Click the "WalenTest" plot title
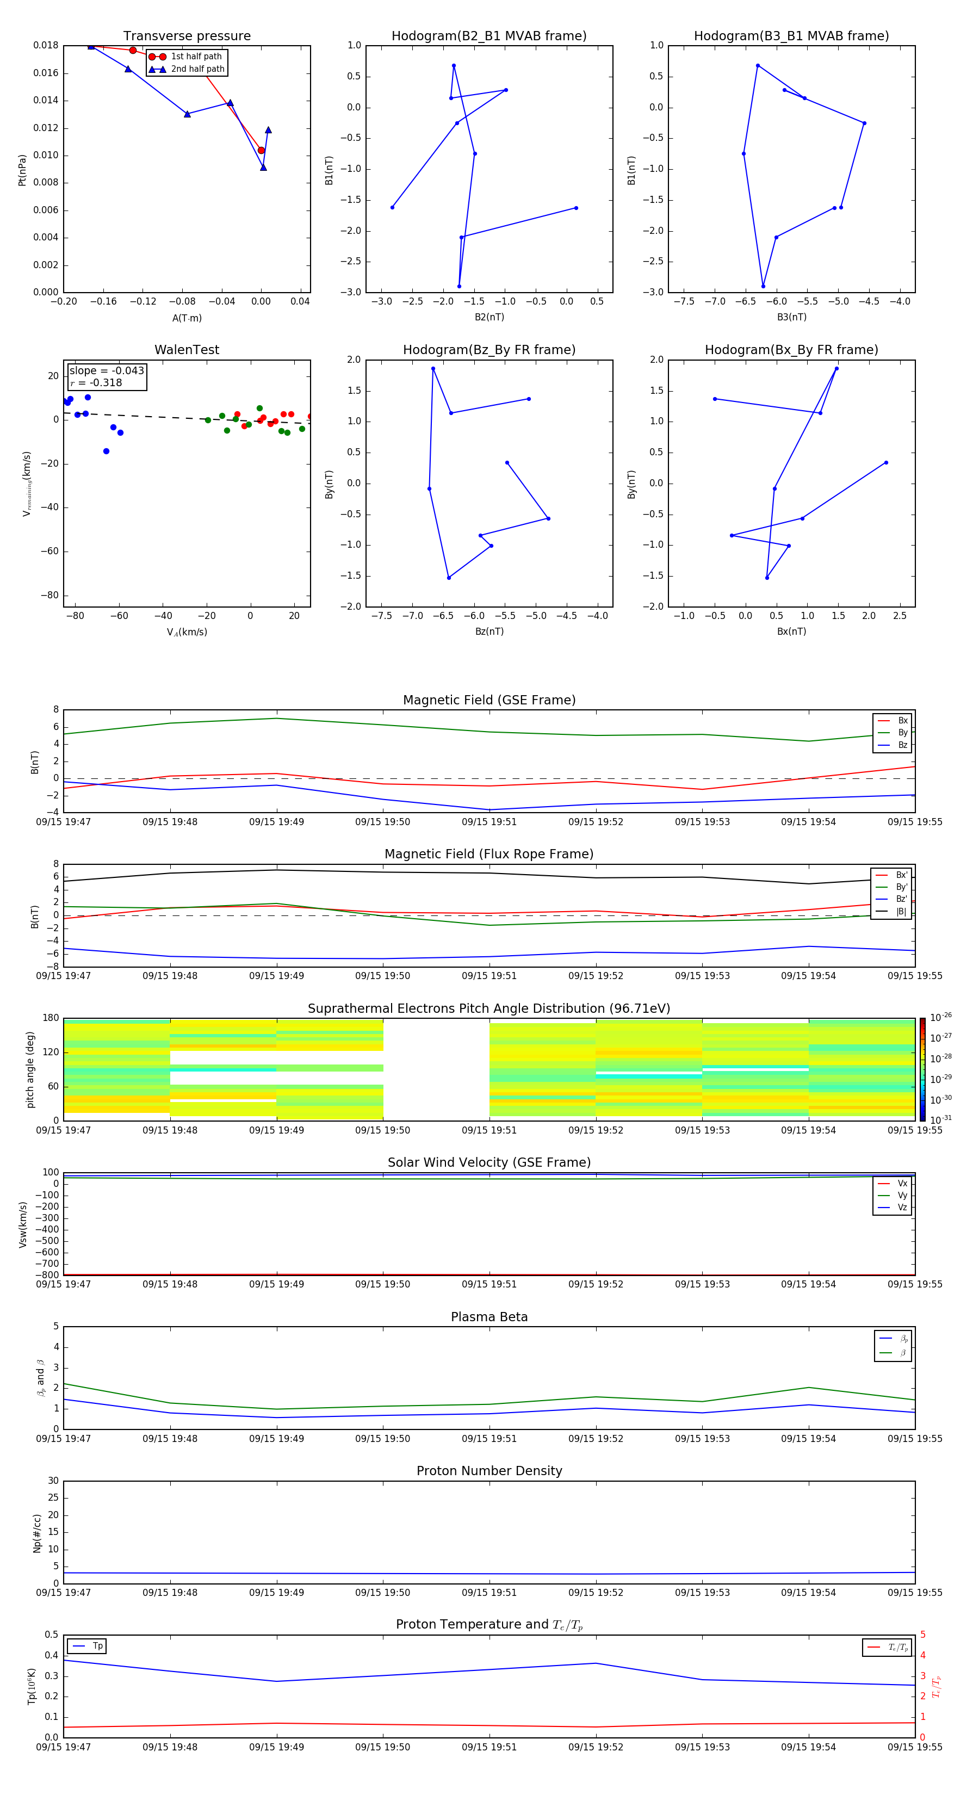Screen dimensions: 979x1795 click(x=187, y=350)
